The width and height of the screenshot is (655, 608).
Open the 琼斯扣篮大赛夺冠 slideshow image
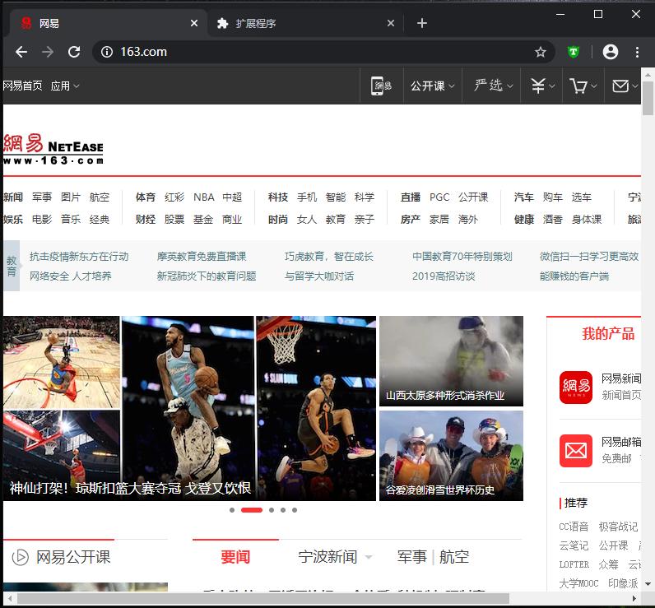(x=189, y=408)
